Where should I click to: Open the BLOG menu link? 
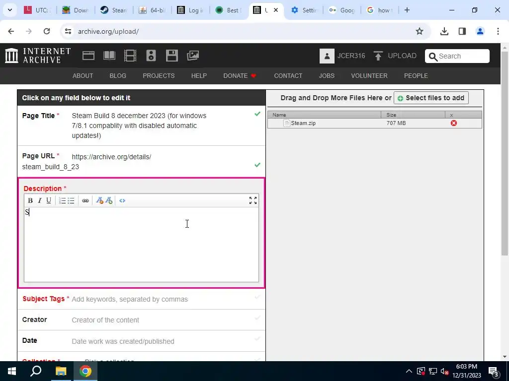(118, 76)
